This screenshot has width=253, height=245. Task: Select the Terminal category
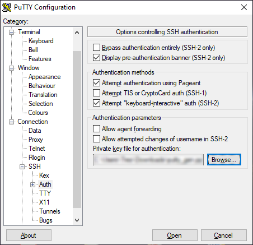click(29, 32)
